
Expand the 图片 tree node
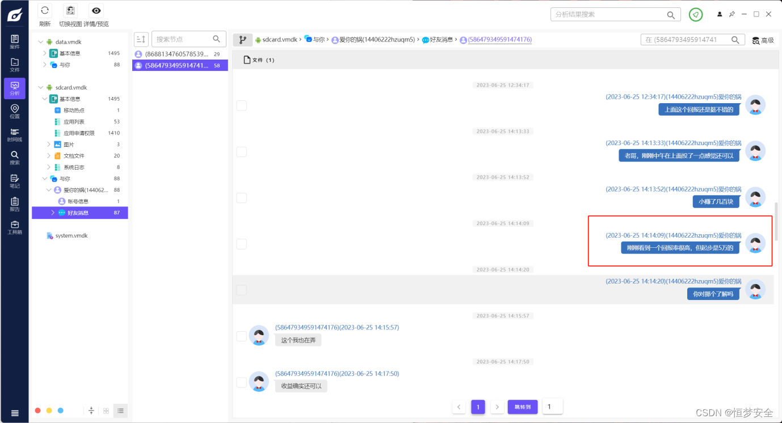point(49,145)
